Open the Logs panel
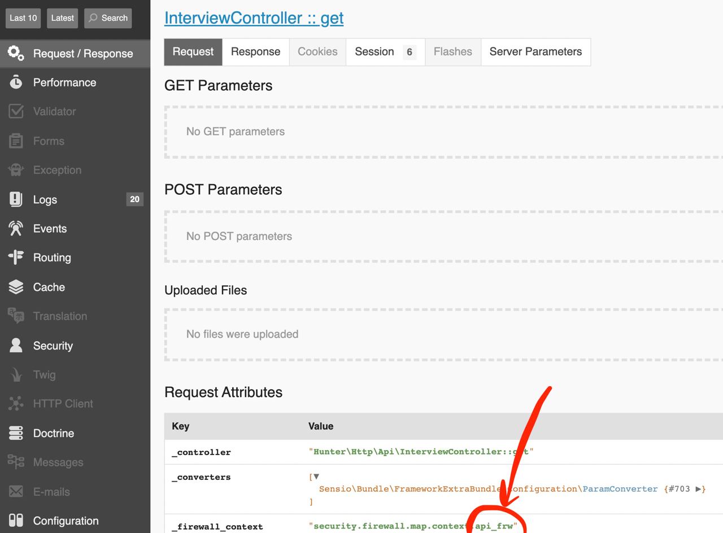 (x=75, y=199)
